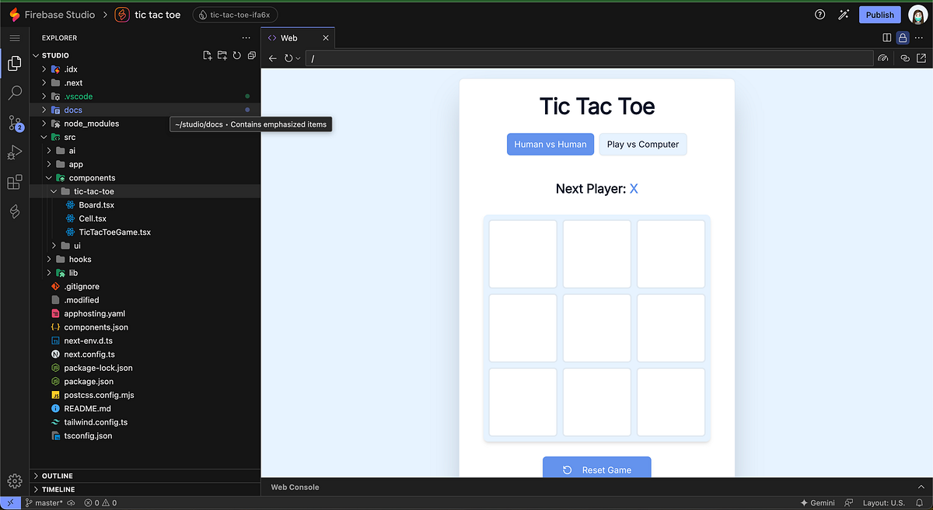The height and width of the screenshot is (510, 933).
Task: Open the Source Control panel showing 2 changes
Action: pyautogui.click(x=14, y=124)
